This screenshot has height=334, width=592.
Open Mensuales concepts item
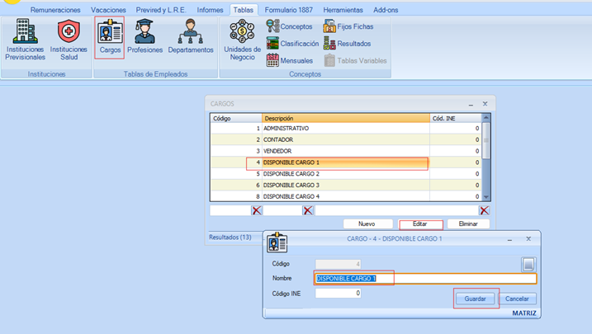290,60
